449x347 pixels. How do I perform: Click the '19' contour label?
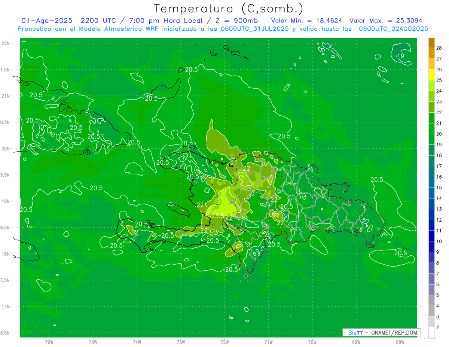pos(400,56)
